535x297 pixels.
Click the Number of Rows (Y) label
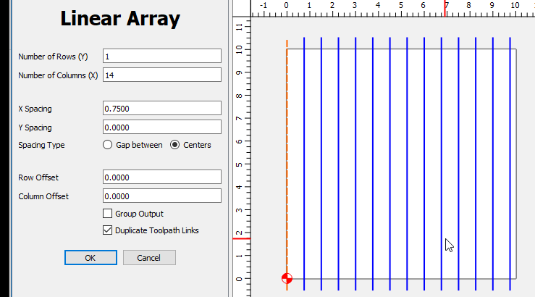tap(53, 57)
